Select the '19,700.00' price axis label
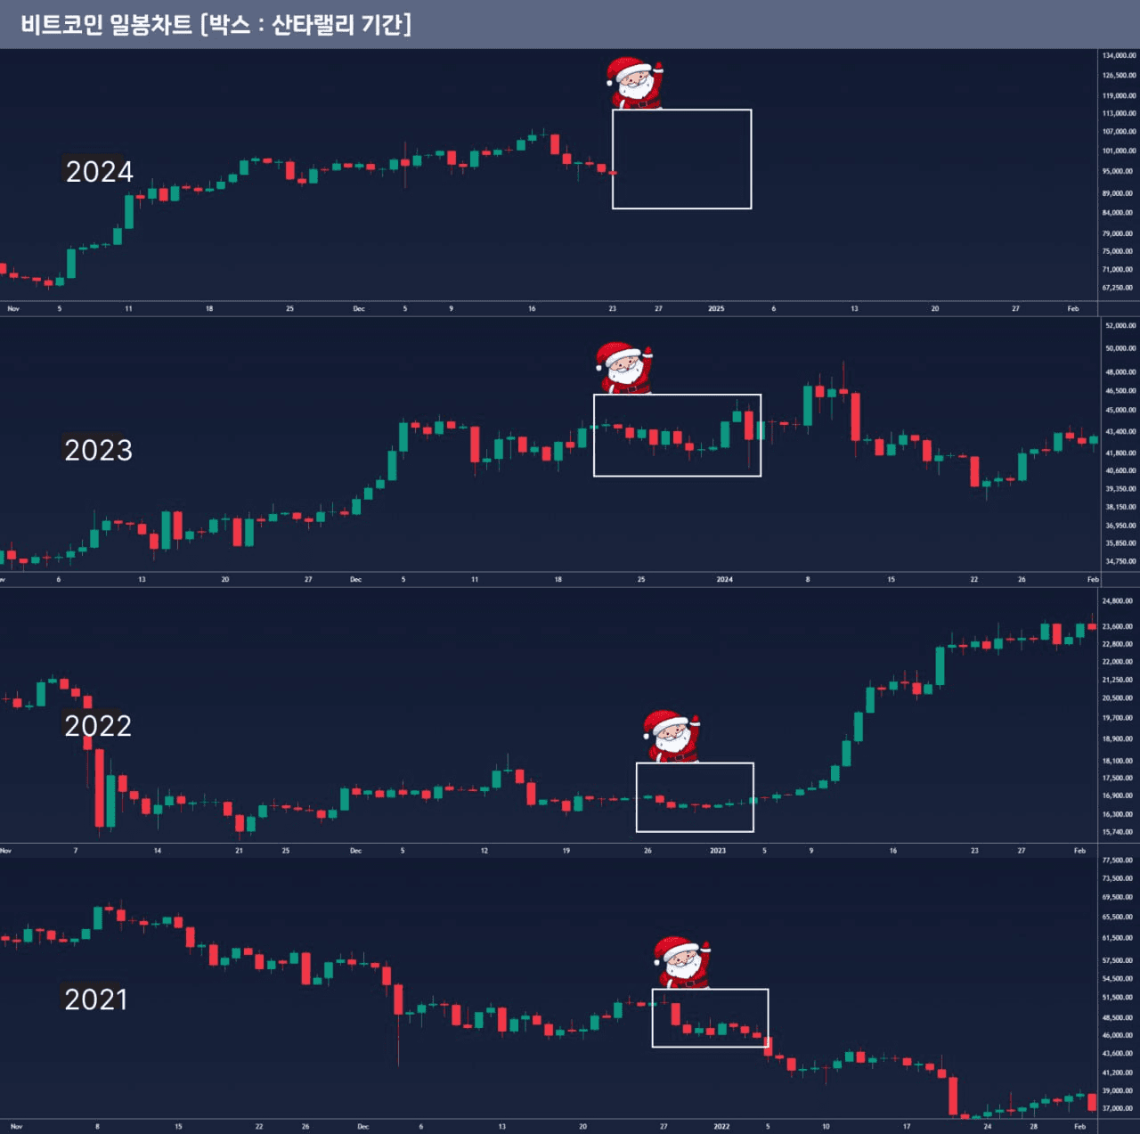 pyautogui.click(x=1118, y=717)
